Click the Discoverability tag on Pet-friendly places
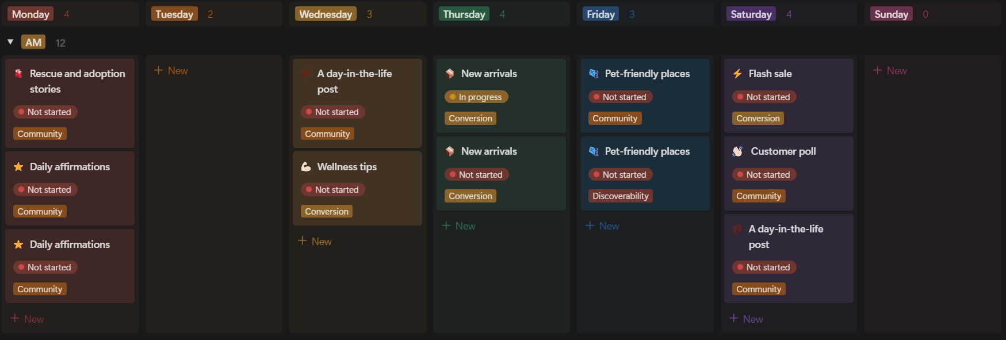The height and width of the screenshot is (340, 1006). pos(620,196)
